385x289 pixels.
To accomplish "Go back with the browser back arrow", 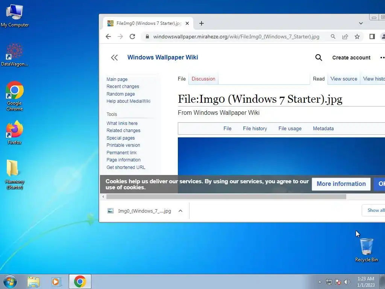I will (108, 37).
